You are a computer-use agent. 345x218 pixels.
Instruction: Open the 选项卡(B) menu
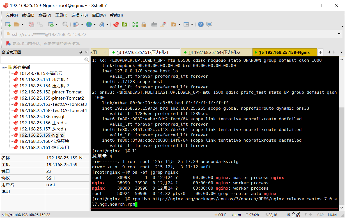coord(79,15)
